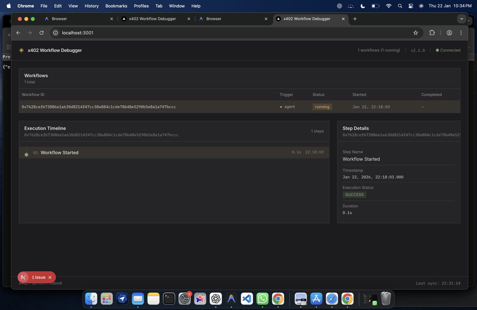Click the 1 workflows (1 running) counter
This screenshot has height=310, width=477.
coord(380,50)
